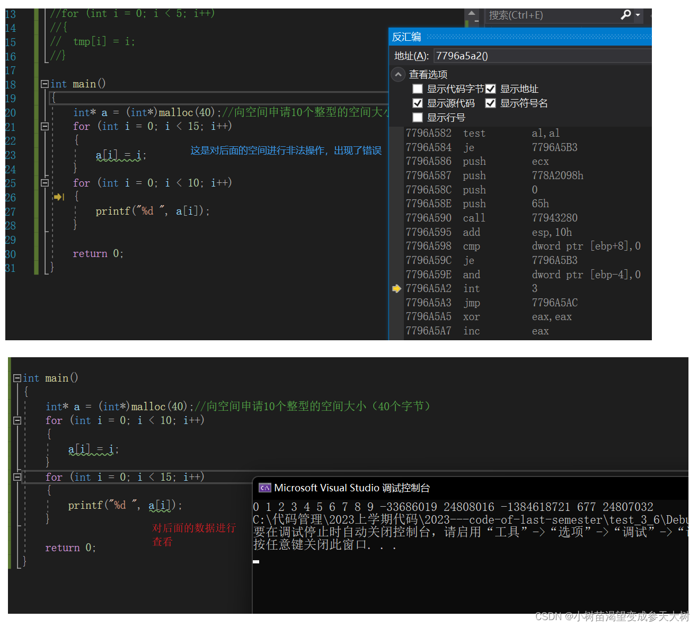Click return 0 on line 30

click(x=98, y=253)
